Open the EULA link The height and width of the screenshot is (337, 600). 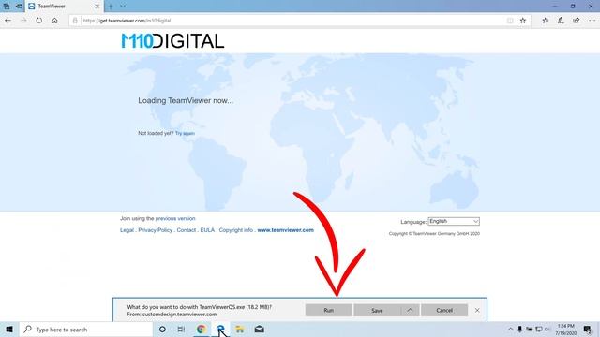pos(207,230)
